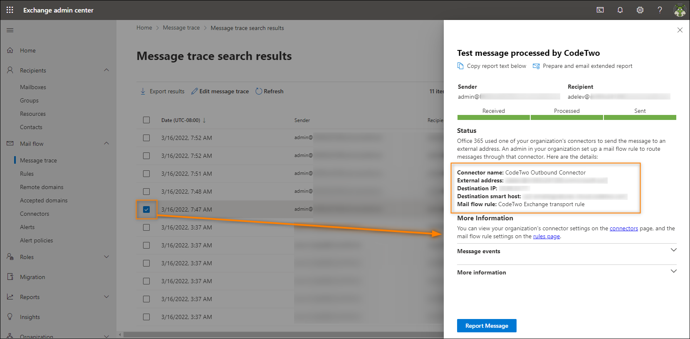Open Groups in the sidebar

[x=29, y=100]
